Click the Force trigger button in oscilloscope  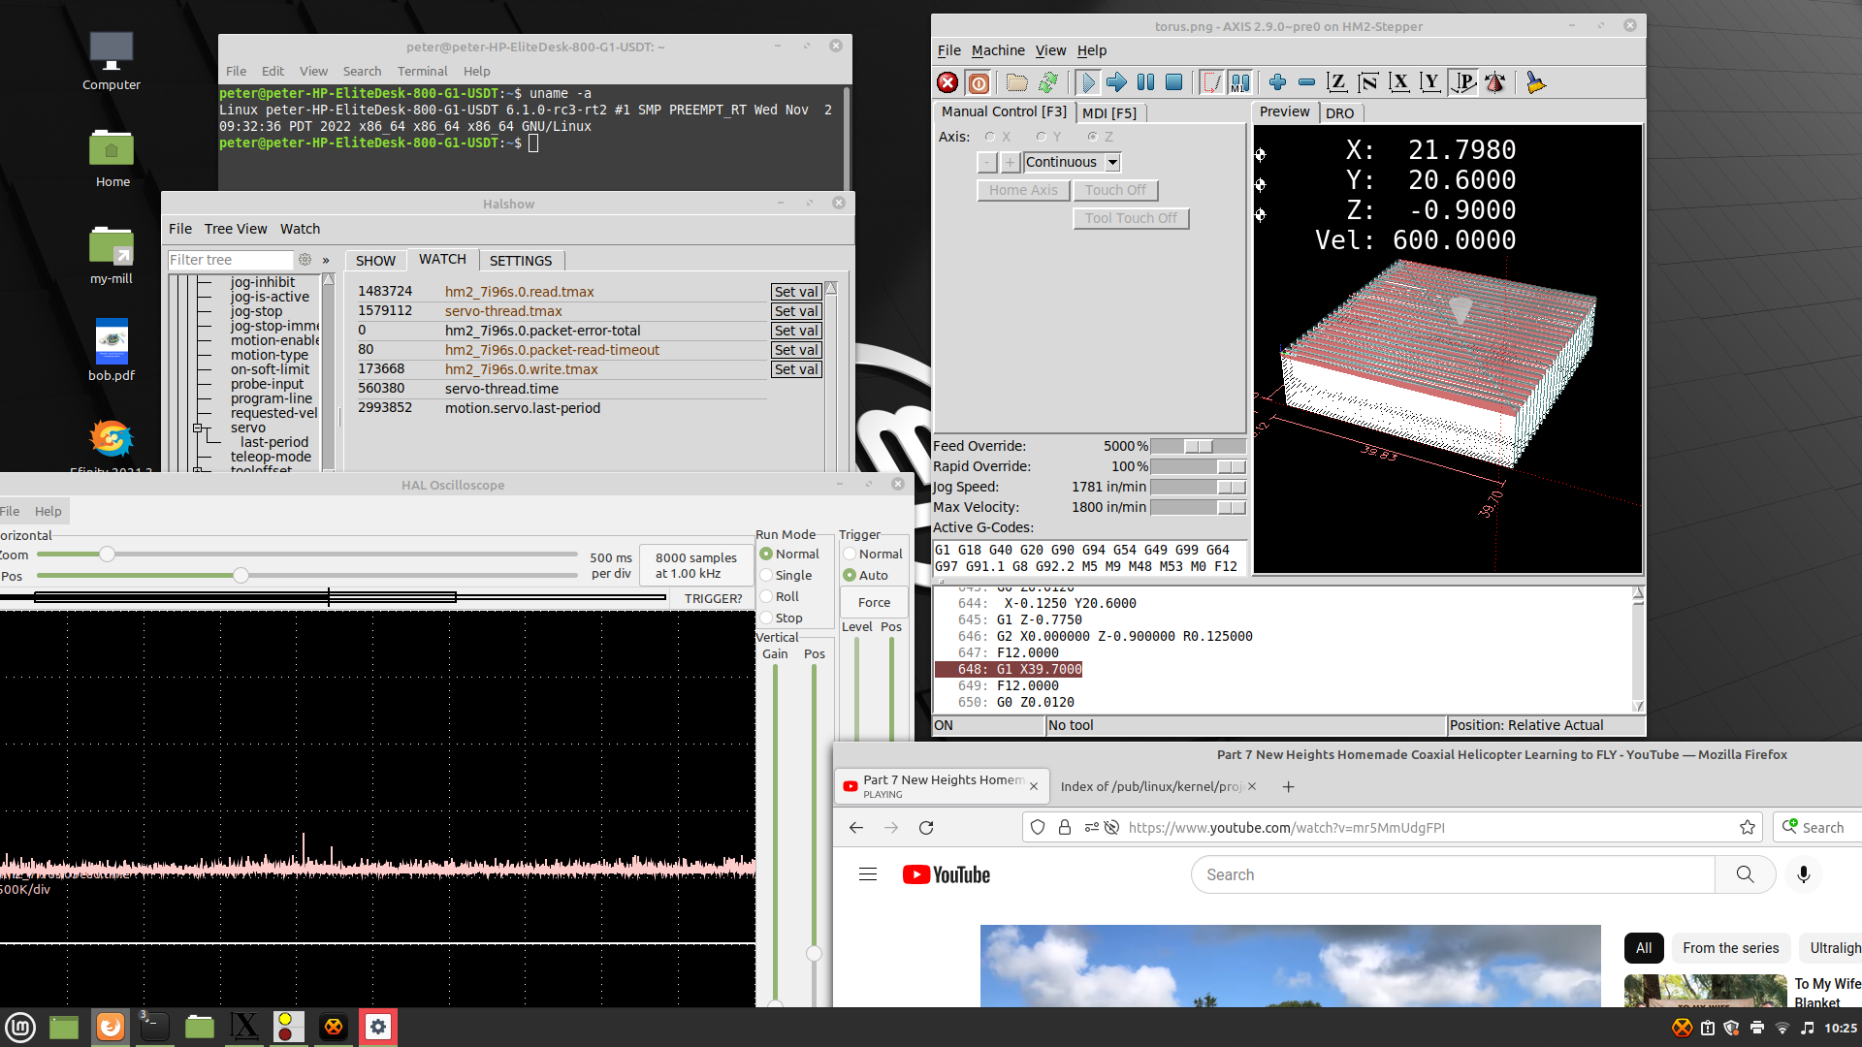click(874, 602)
